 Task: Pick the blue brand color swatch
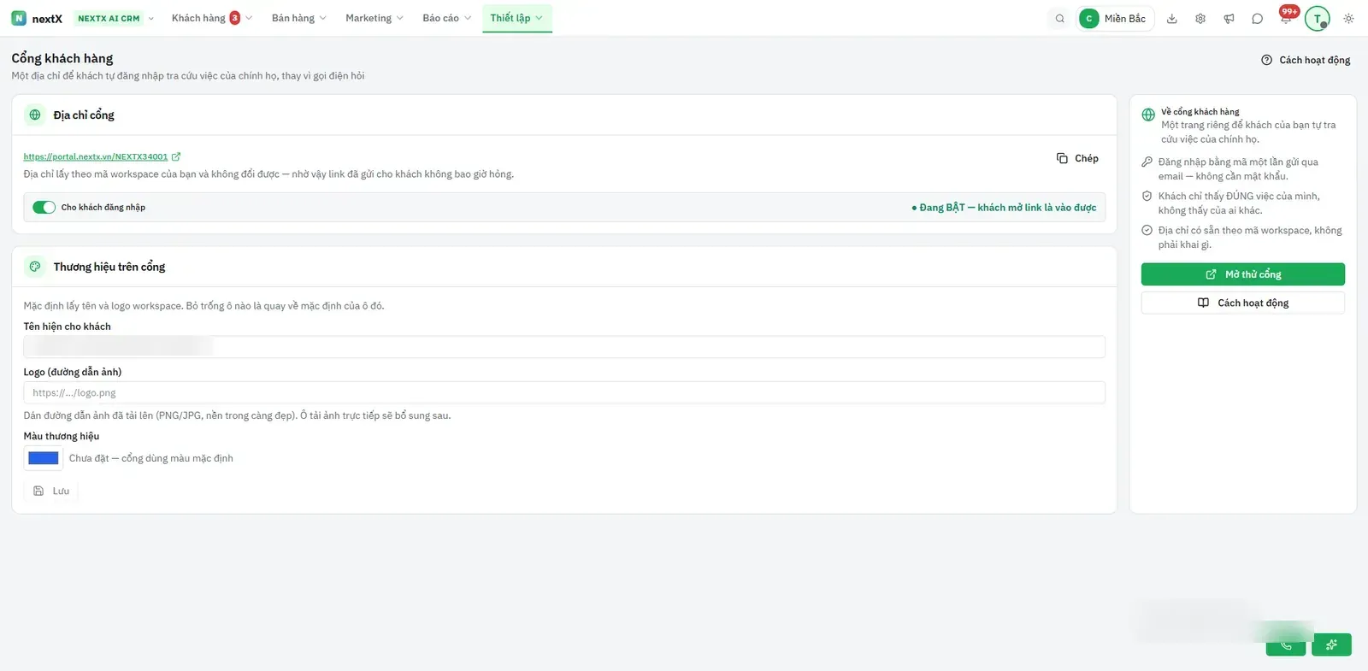(x=44, y=458)
